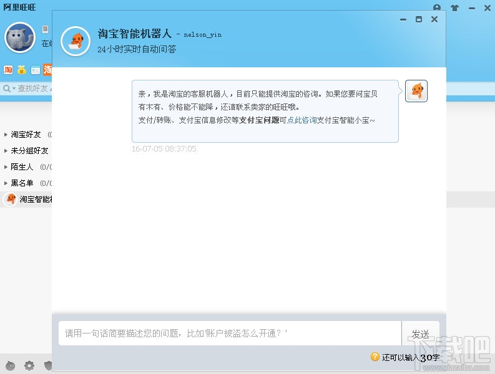Open the money bag shortcut icon
The height and width of the screenshot is (374, 495).
(x=21, y=70)
